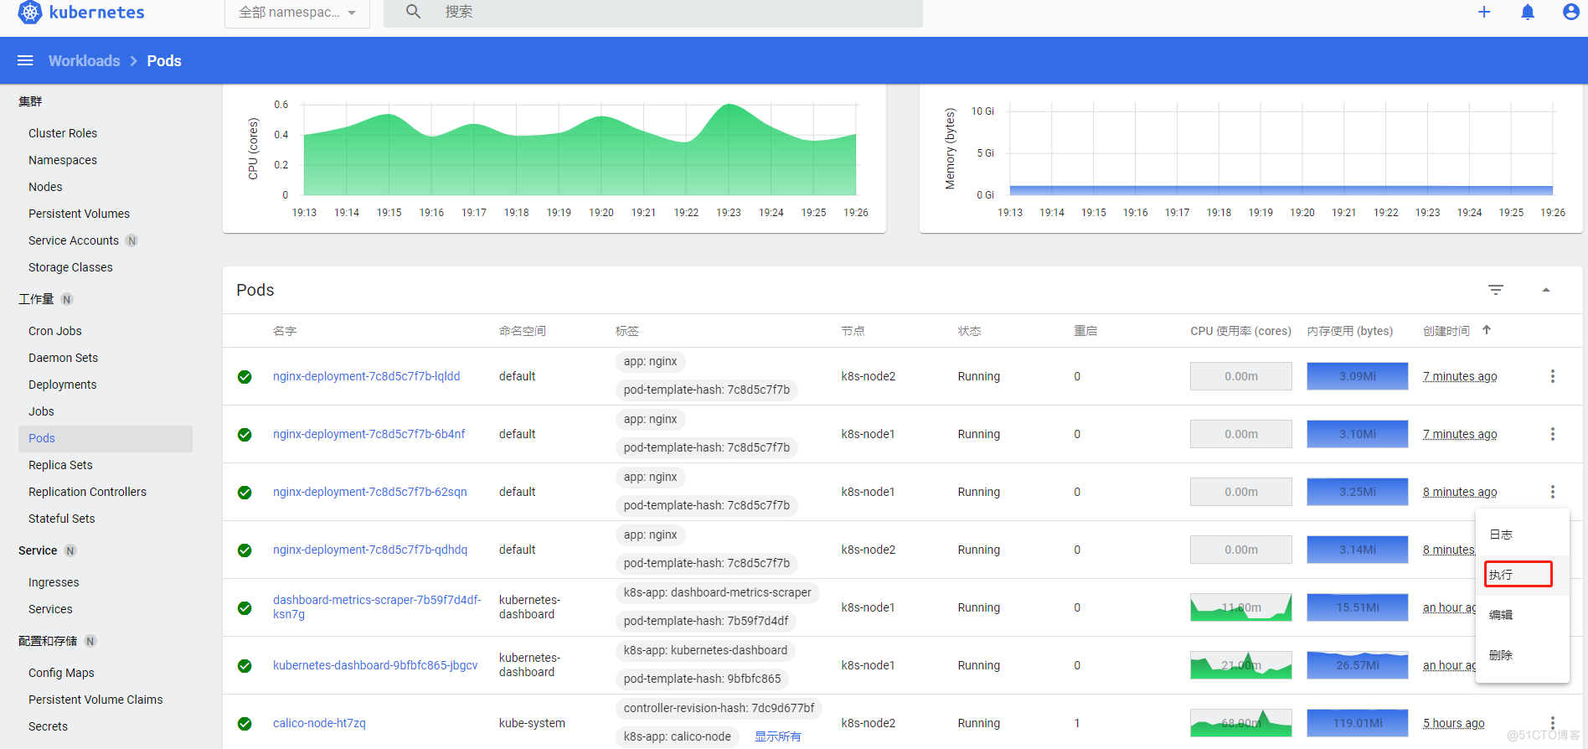Click status check icon of nginx-deployment-7c8d5c7f7b-lqldd
The width and height of the screenshot is (1588, 749).
click(x=245, y=377)
